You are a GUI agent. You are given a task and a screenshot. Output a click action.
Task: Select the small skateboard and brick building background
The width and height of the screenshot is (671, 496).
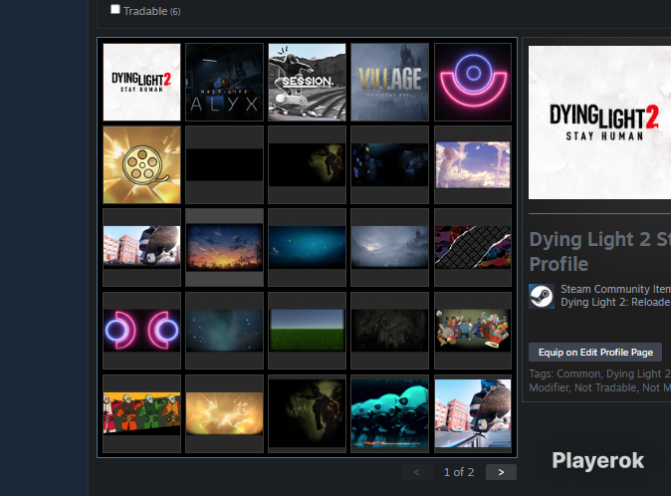tap(141, 247)
